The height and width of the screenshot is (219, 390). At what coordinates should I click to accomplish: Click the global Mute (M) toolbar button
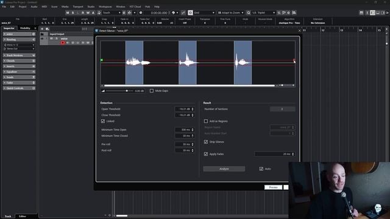click(68, 13)
